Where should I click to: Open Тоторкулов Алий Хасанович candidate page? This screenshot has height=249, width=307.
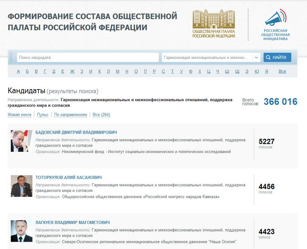pyautogui.click(x=69, y=178)
